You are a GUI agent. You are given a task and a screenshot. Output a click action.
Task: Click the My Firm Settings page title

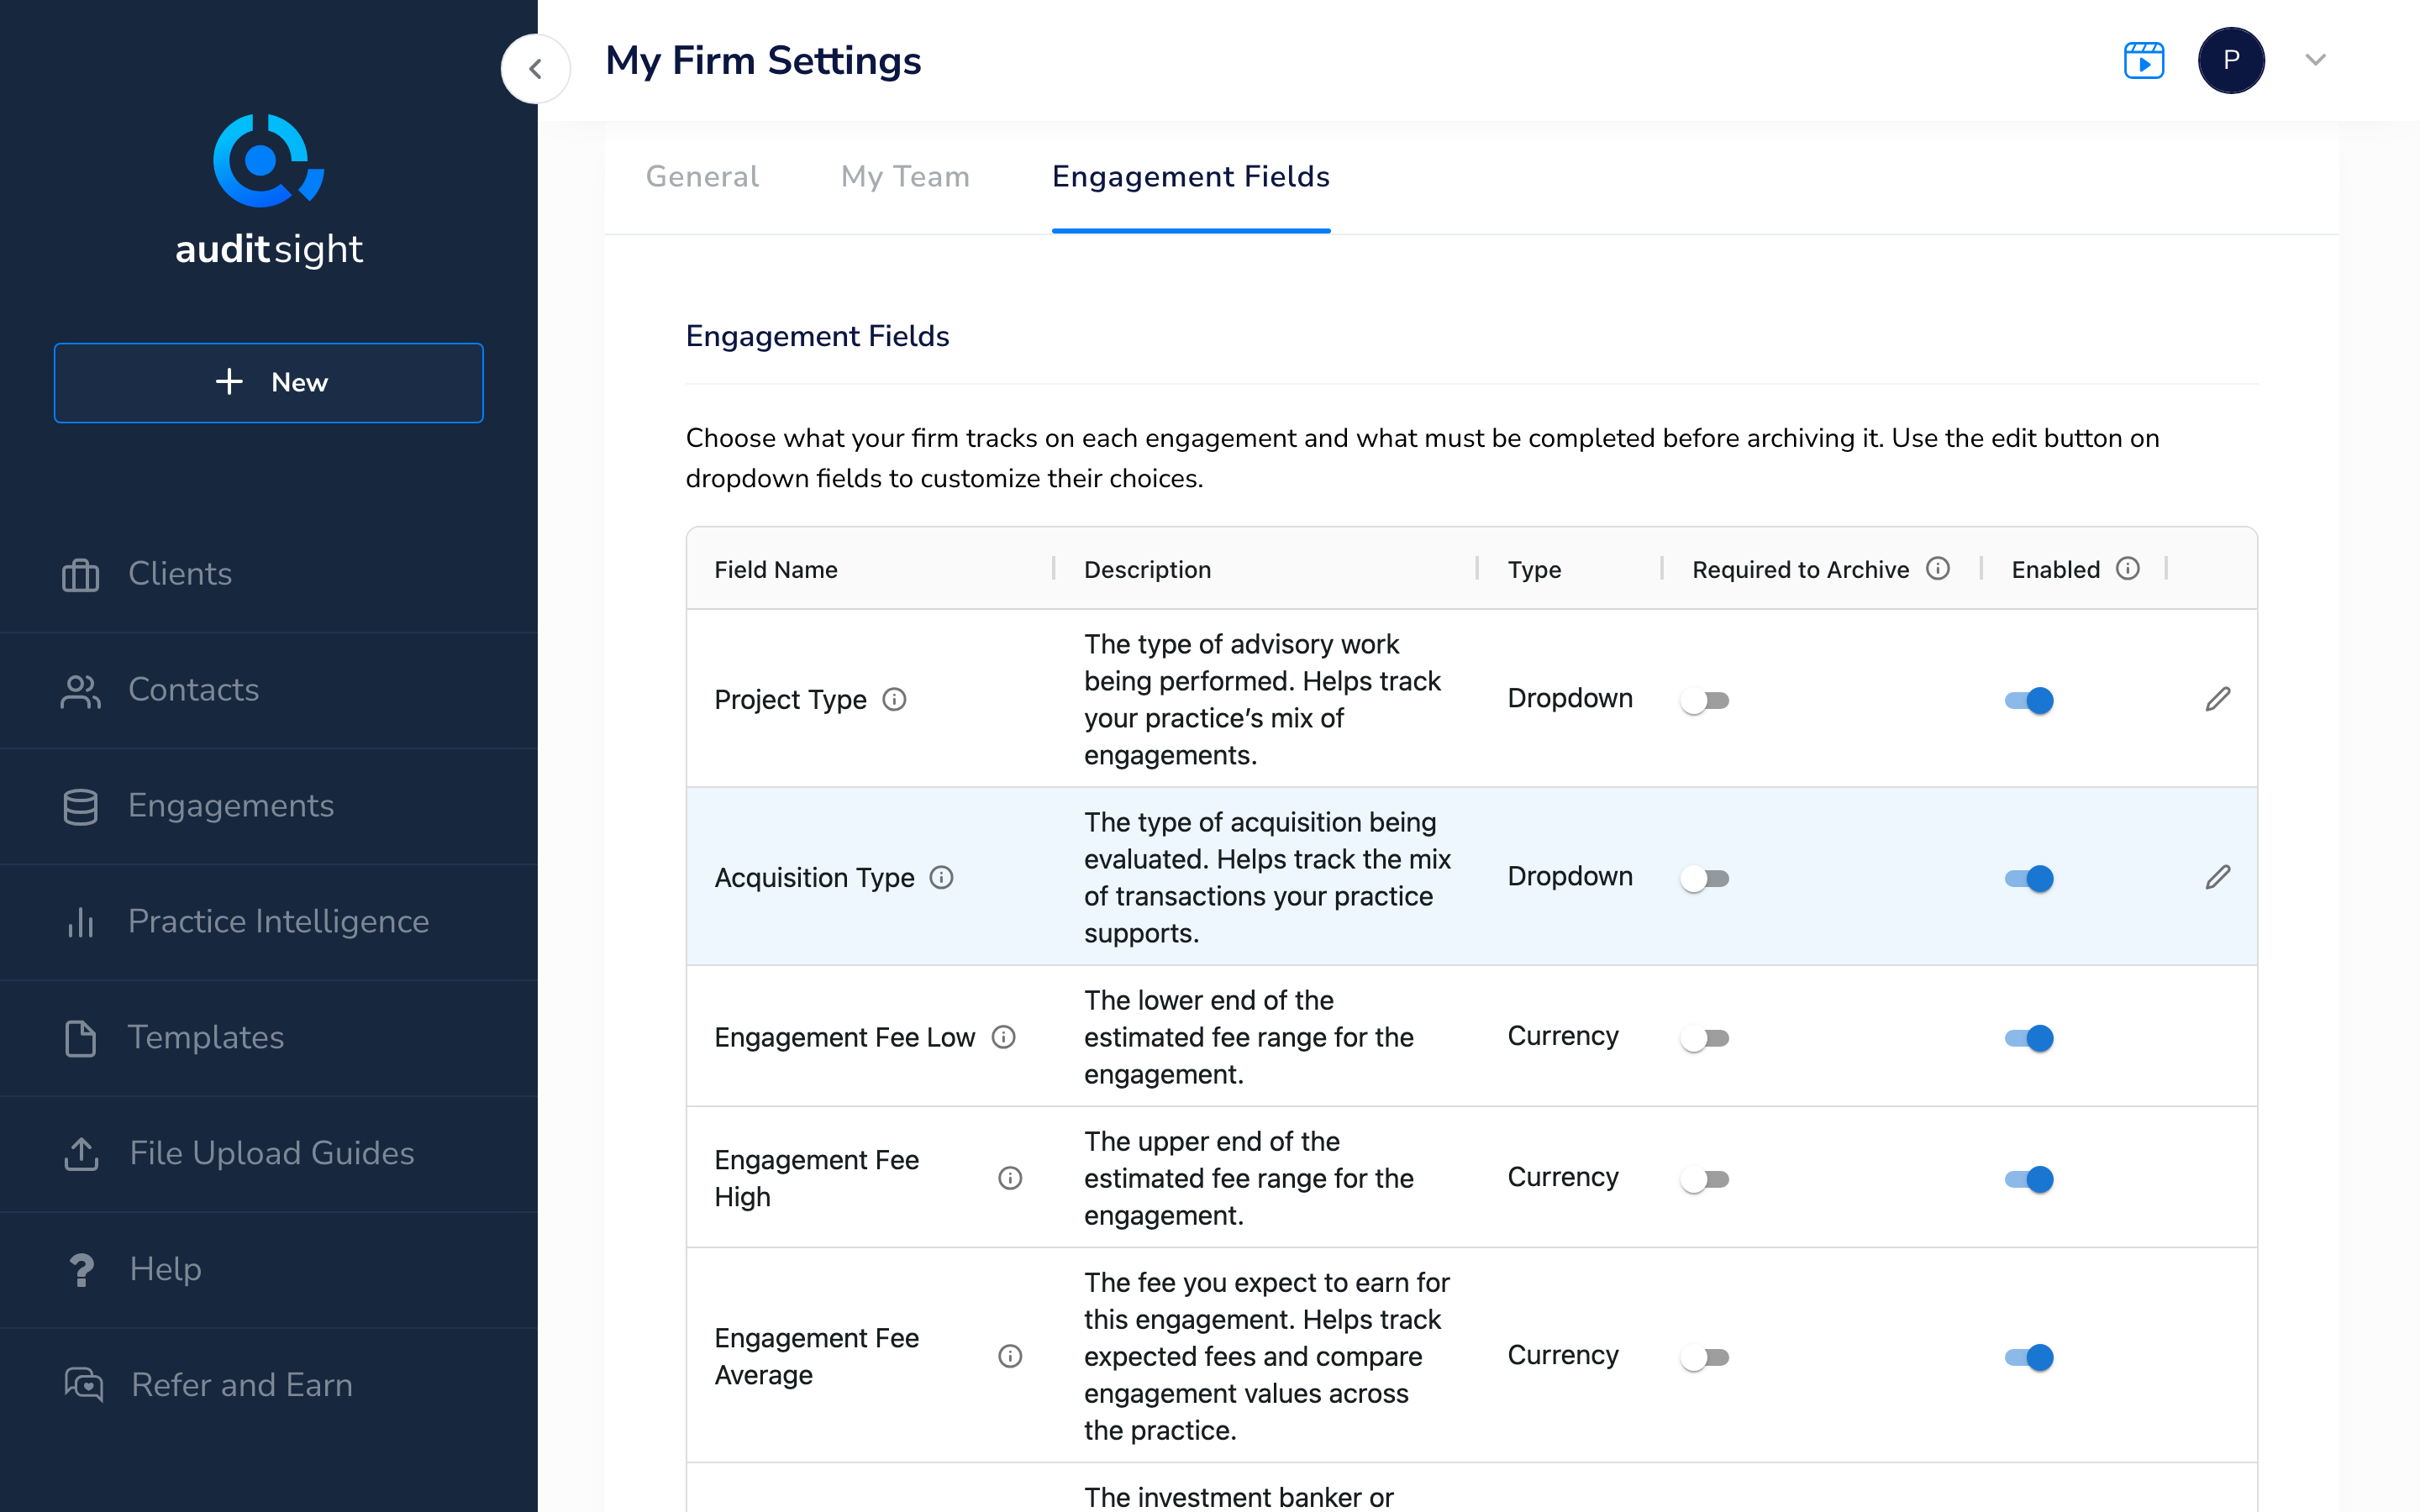(x=763, y=60)
